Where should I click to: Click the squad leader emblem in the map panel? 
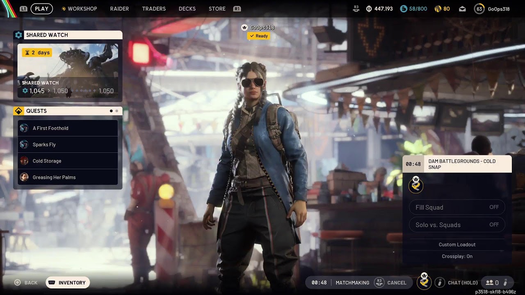[x=416, y=185]
